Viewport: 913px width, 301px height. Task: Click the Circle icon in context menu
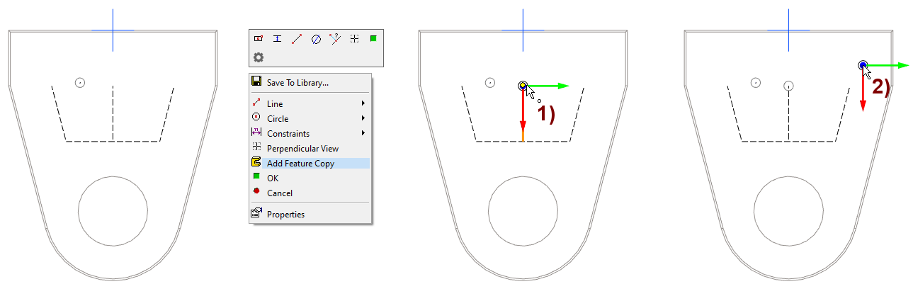tap(256, 118)
